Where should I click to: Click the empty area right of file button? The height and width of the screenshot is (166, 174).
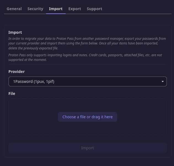pyautogui.click(x=142, y=117)
